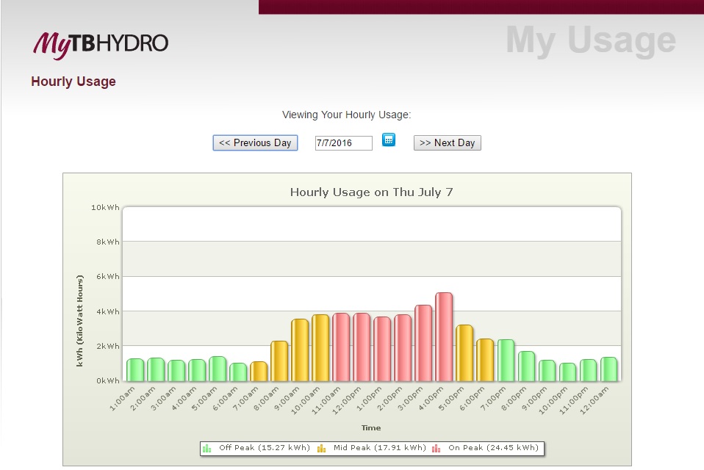Click the 4:00pm usage bar
This screenshot has height=470, width=704.
(444, 337)
